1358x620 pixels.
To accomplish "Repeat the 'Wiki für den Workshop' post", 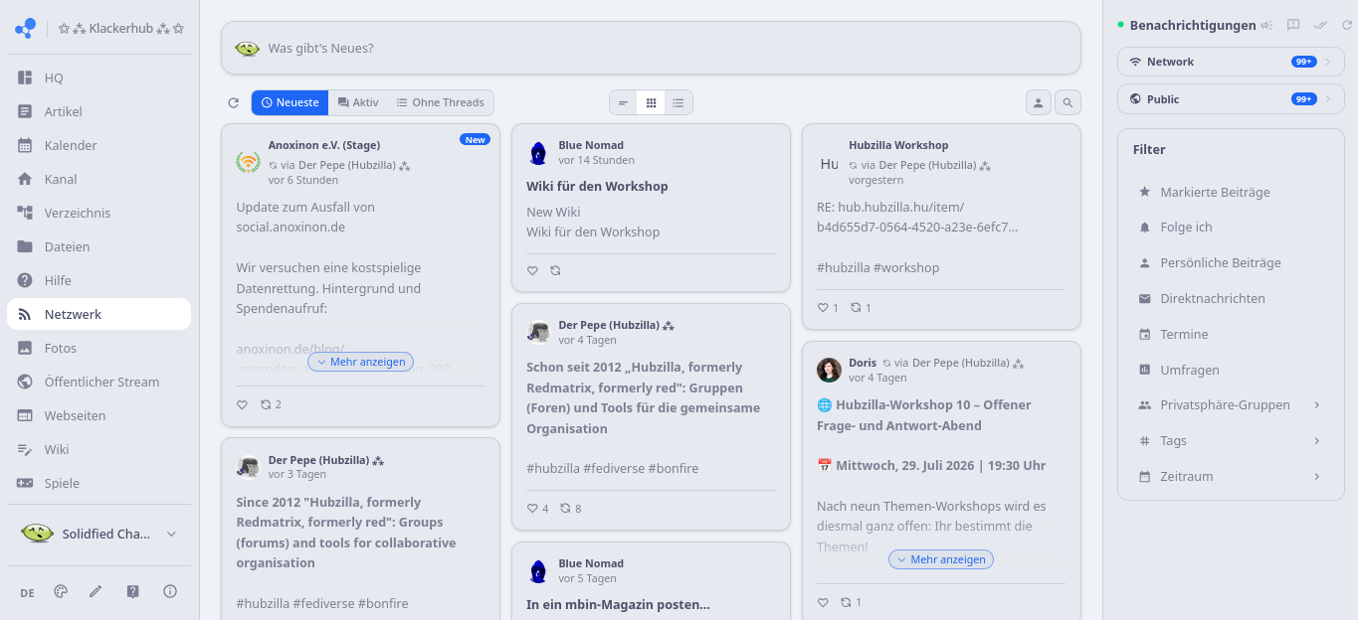I will (x=556, y=270).
